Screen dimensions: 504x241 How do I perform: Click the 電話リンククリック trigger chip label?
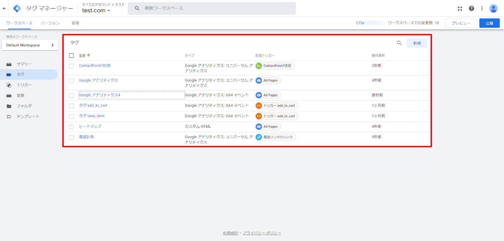click(x=278, y=137)
